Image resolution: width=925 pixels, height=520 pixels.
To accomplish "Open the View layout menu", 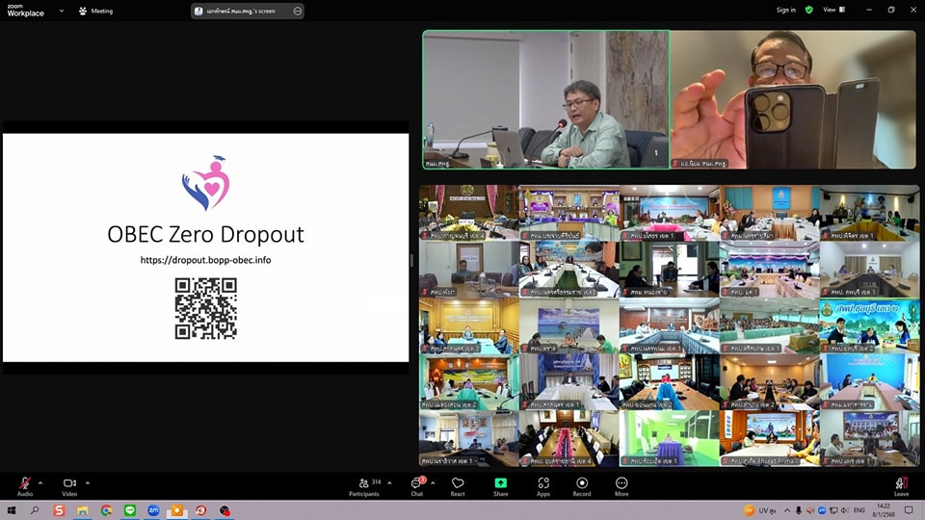I will click(834, 10).
